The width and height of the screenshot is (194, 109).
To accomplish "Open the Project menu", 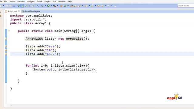I will (x=47, y=2).
